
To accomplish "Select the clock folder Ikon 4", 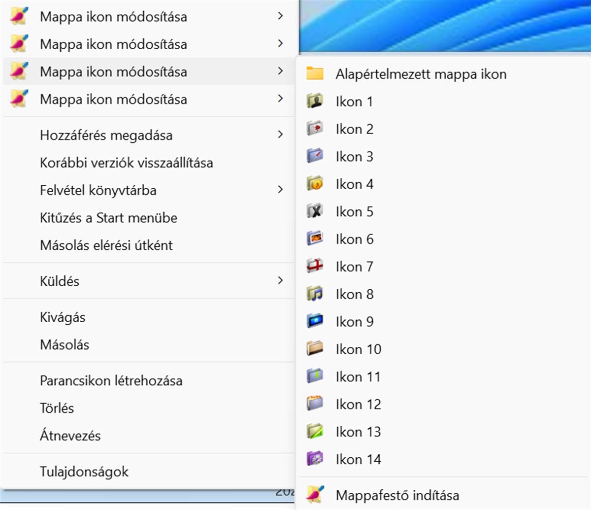I will 354,184.
